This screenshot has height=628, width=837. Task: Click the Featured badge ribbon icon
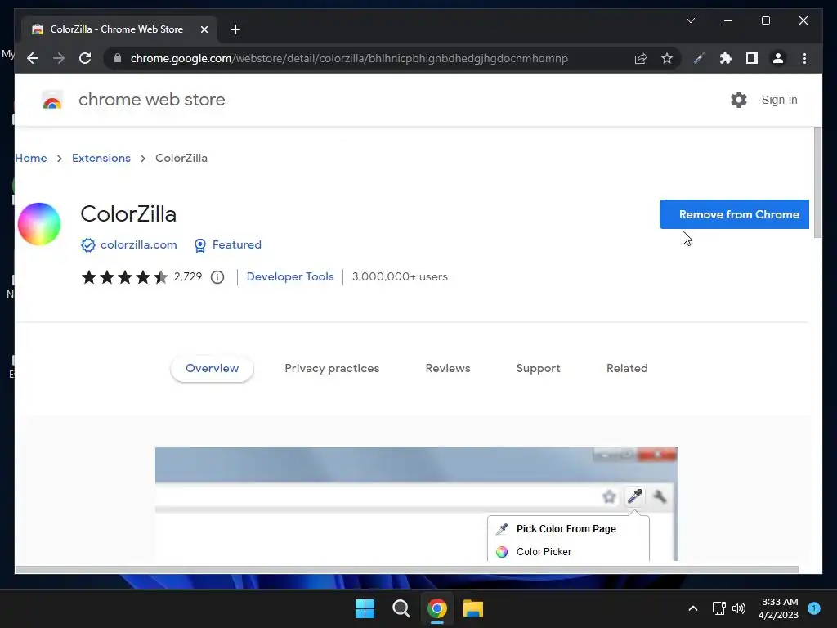coord(199,245)
